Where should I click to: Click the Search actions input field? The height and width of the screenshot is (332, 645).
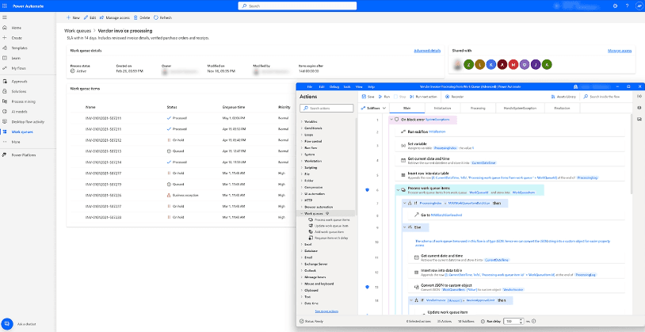[324, 108]
